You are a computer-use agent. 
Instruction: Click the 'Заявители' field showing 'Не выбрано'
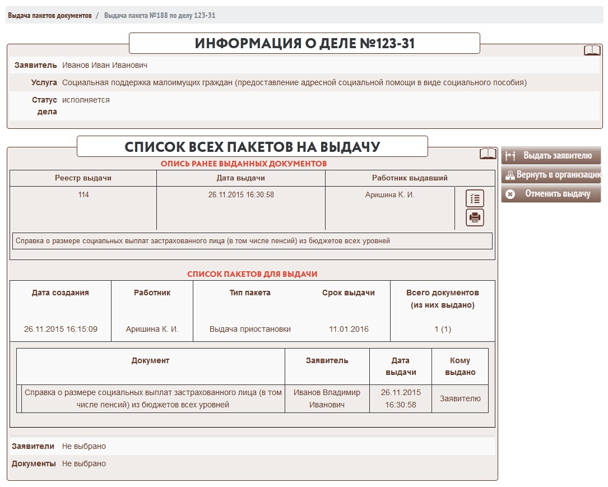(x=84, y=447)
